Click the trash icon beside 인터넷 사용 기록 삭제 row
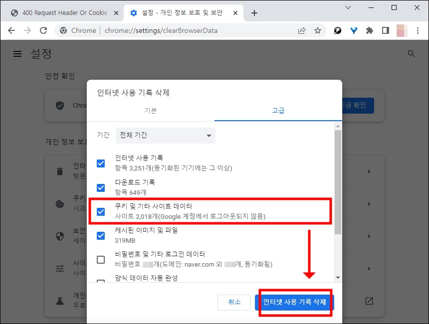The width and height of the screenshot is (429, 324). click(60, 171)
